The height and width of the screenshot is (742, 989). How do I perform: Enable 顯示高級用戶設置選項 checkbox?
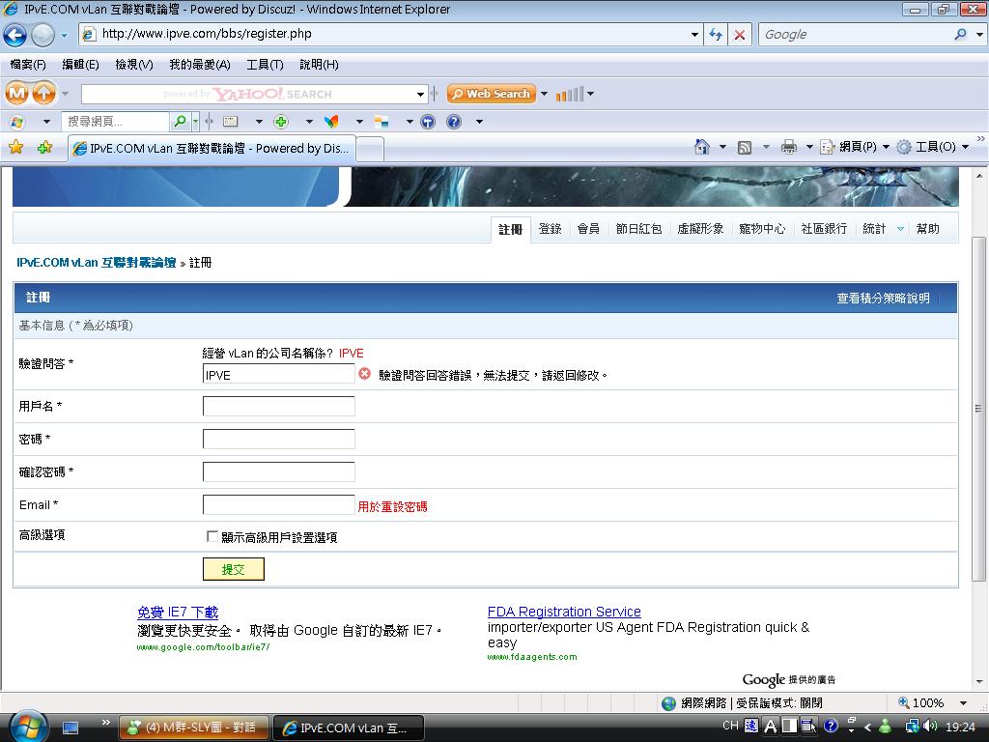(212, 537)
